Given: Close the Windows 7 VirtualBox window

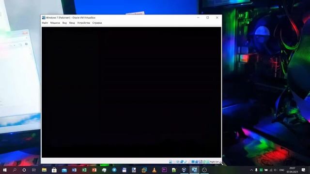Looking at the screenshot, I should [x=217, y=17].
